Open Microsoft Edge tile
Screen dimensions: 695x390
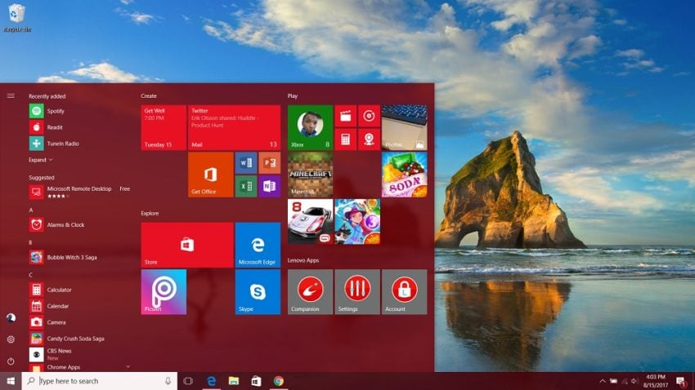coord(258,245)
